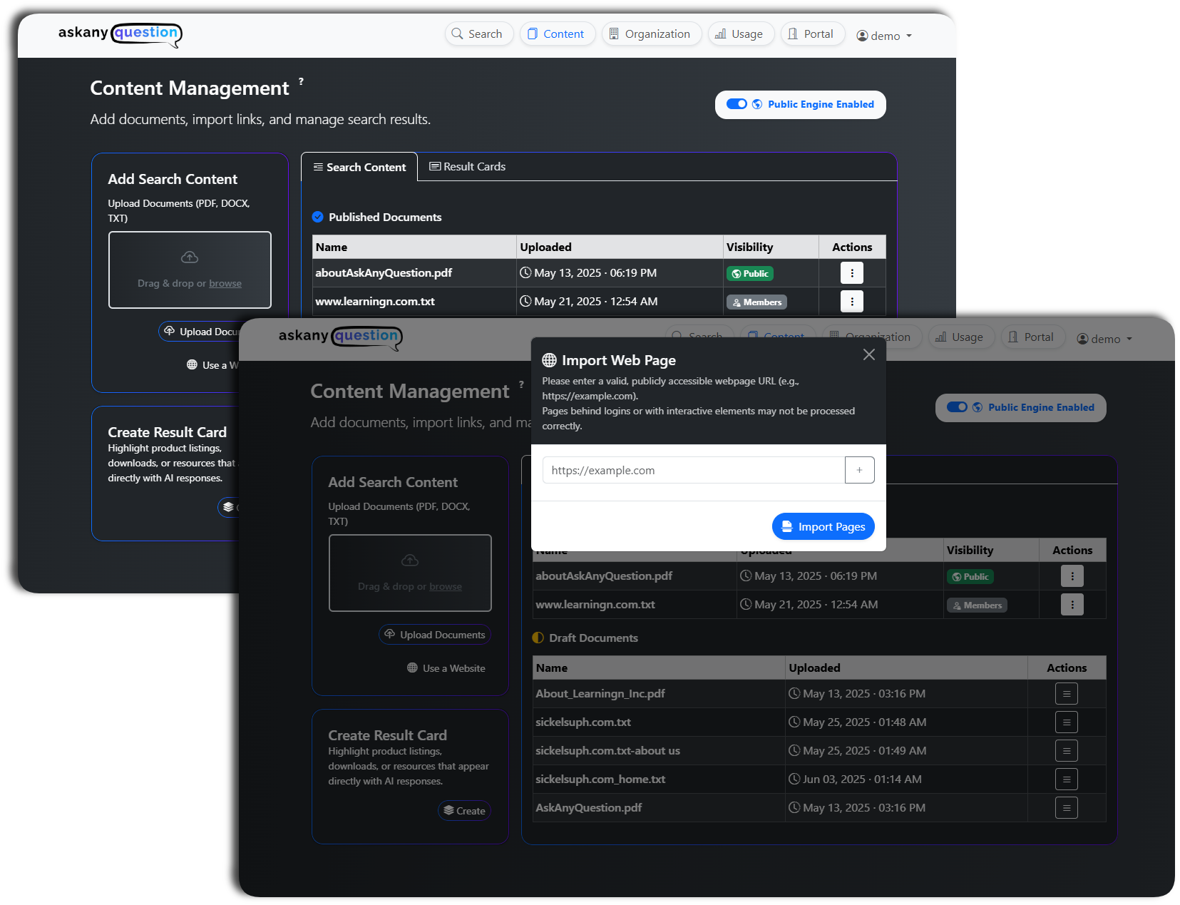This screenshot has width=1180, height=905.
Task: Switch to Result Cards tab in back window
Action: [468, 166]
